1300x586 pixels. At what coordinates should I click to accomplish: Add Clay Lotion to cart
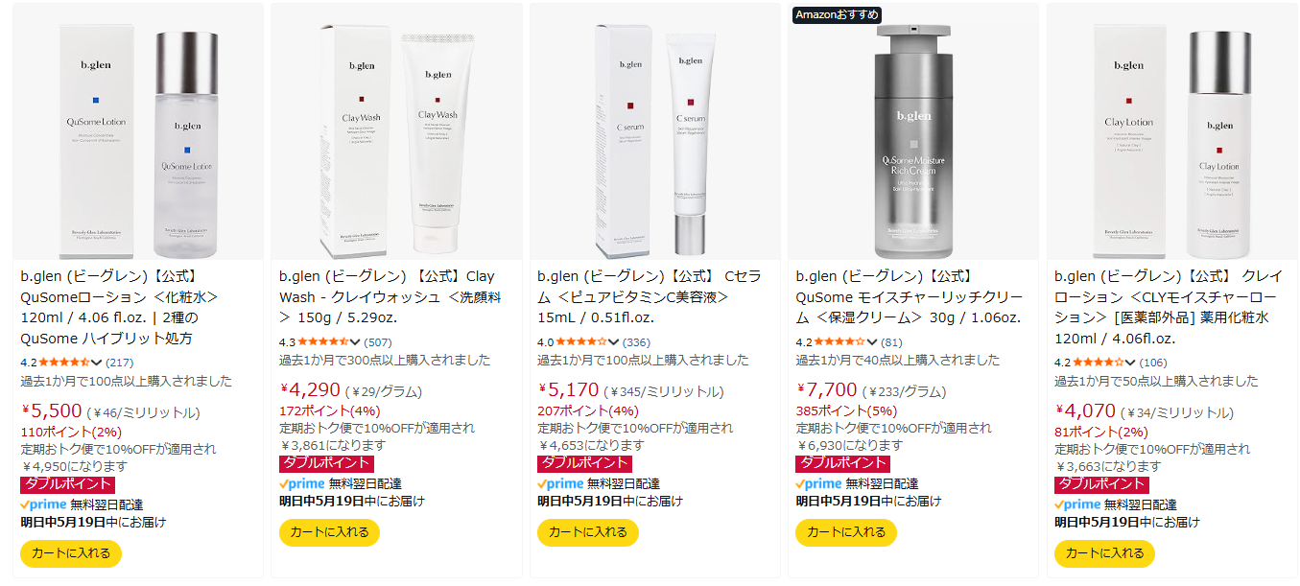(x=1104, y=553)
